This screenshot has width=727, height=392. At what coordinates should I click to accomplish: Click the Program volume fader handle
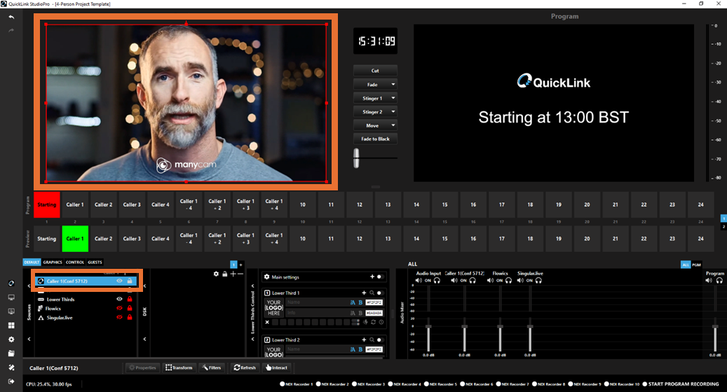click(715, 327)
